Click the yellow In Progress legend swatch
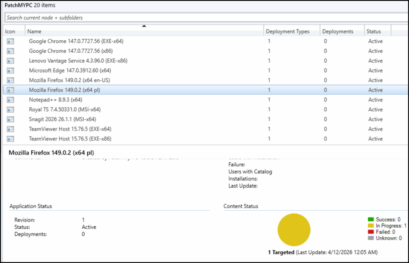409x263 pixels. (370, 226)
